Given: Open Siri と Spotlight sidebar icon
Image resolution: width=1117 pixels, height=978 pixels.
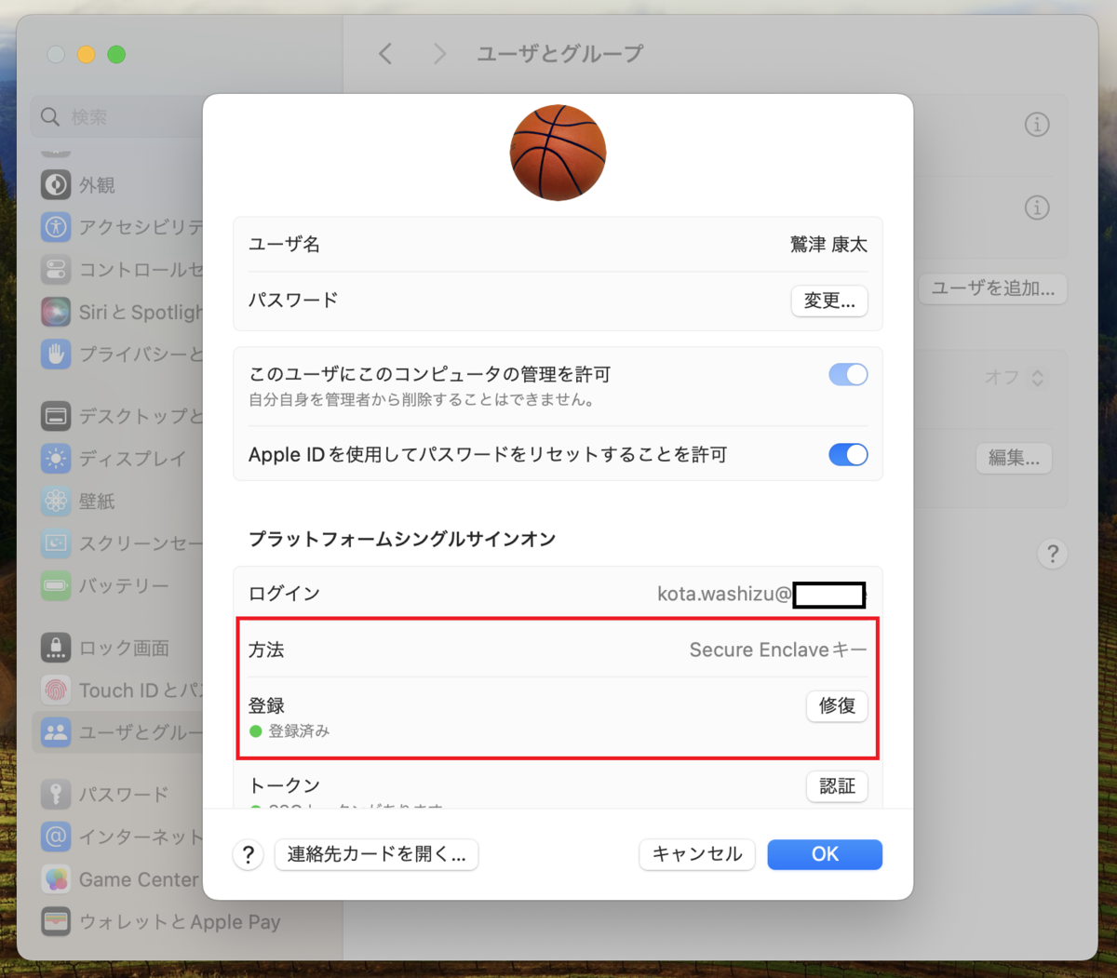Looking at the screenshot, I should pos(56,312).
